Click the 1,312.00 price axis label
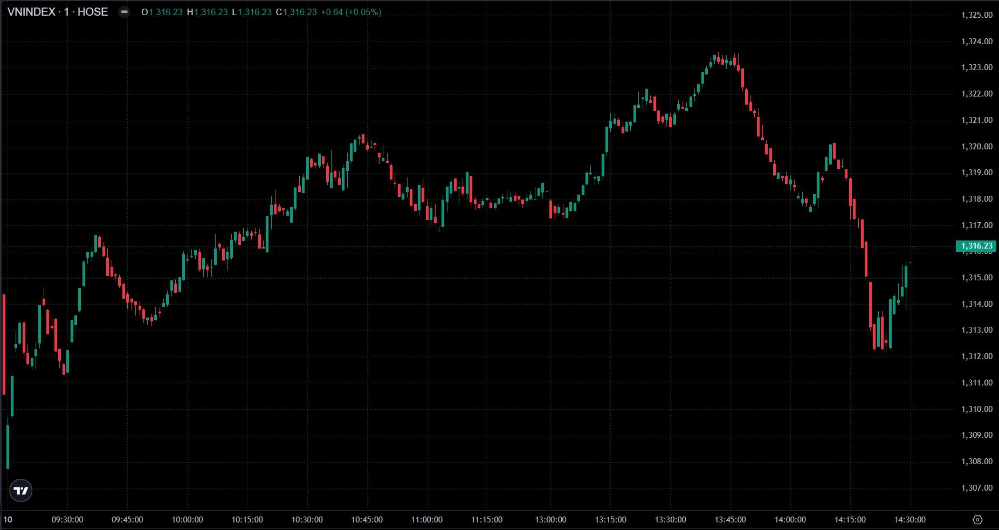This screenshot has width=999, height=530. point(977,356)
